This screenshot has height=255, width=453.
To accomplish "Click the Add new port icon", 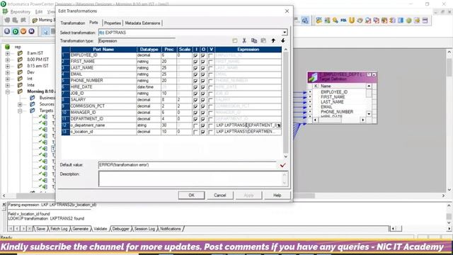I will (x=235, y=41).
